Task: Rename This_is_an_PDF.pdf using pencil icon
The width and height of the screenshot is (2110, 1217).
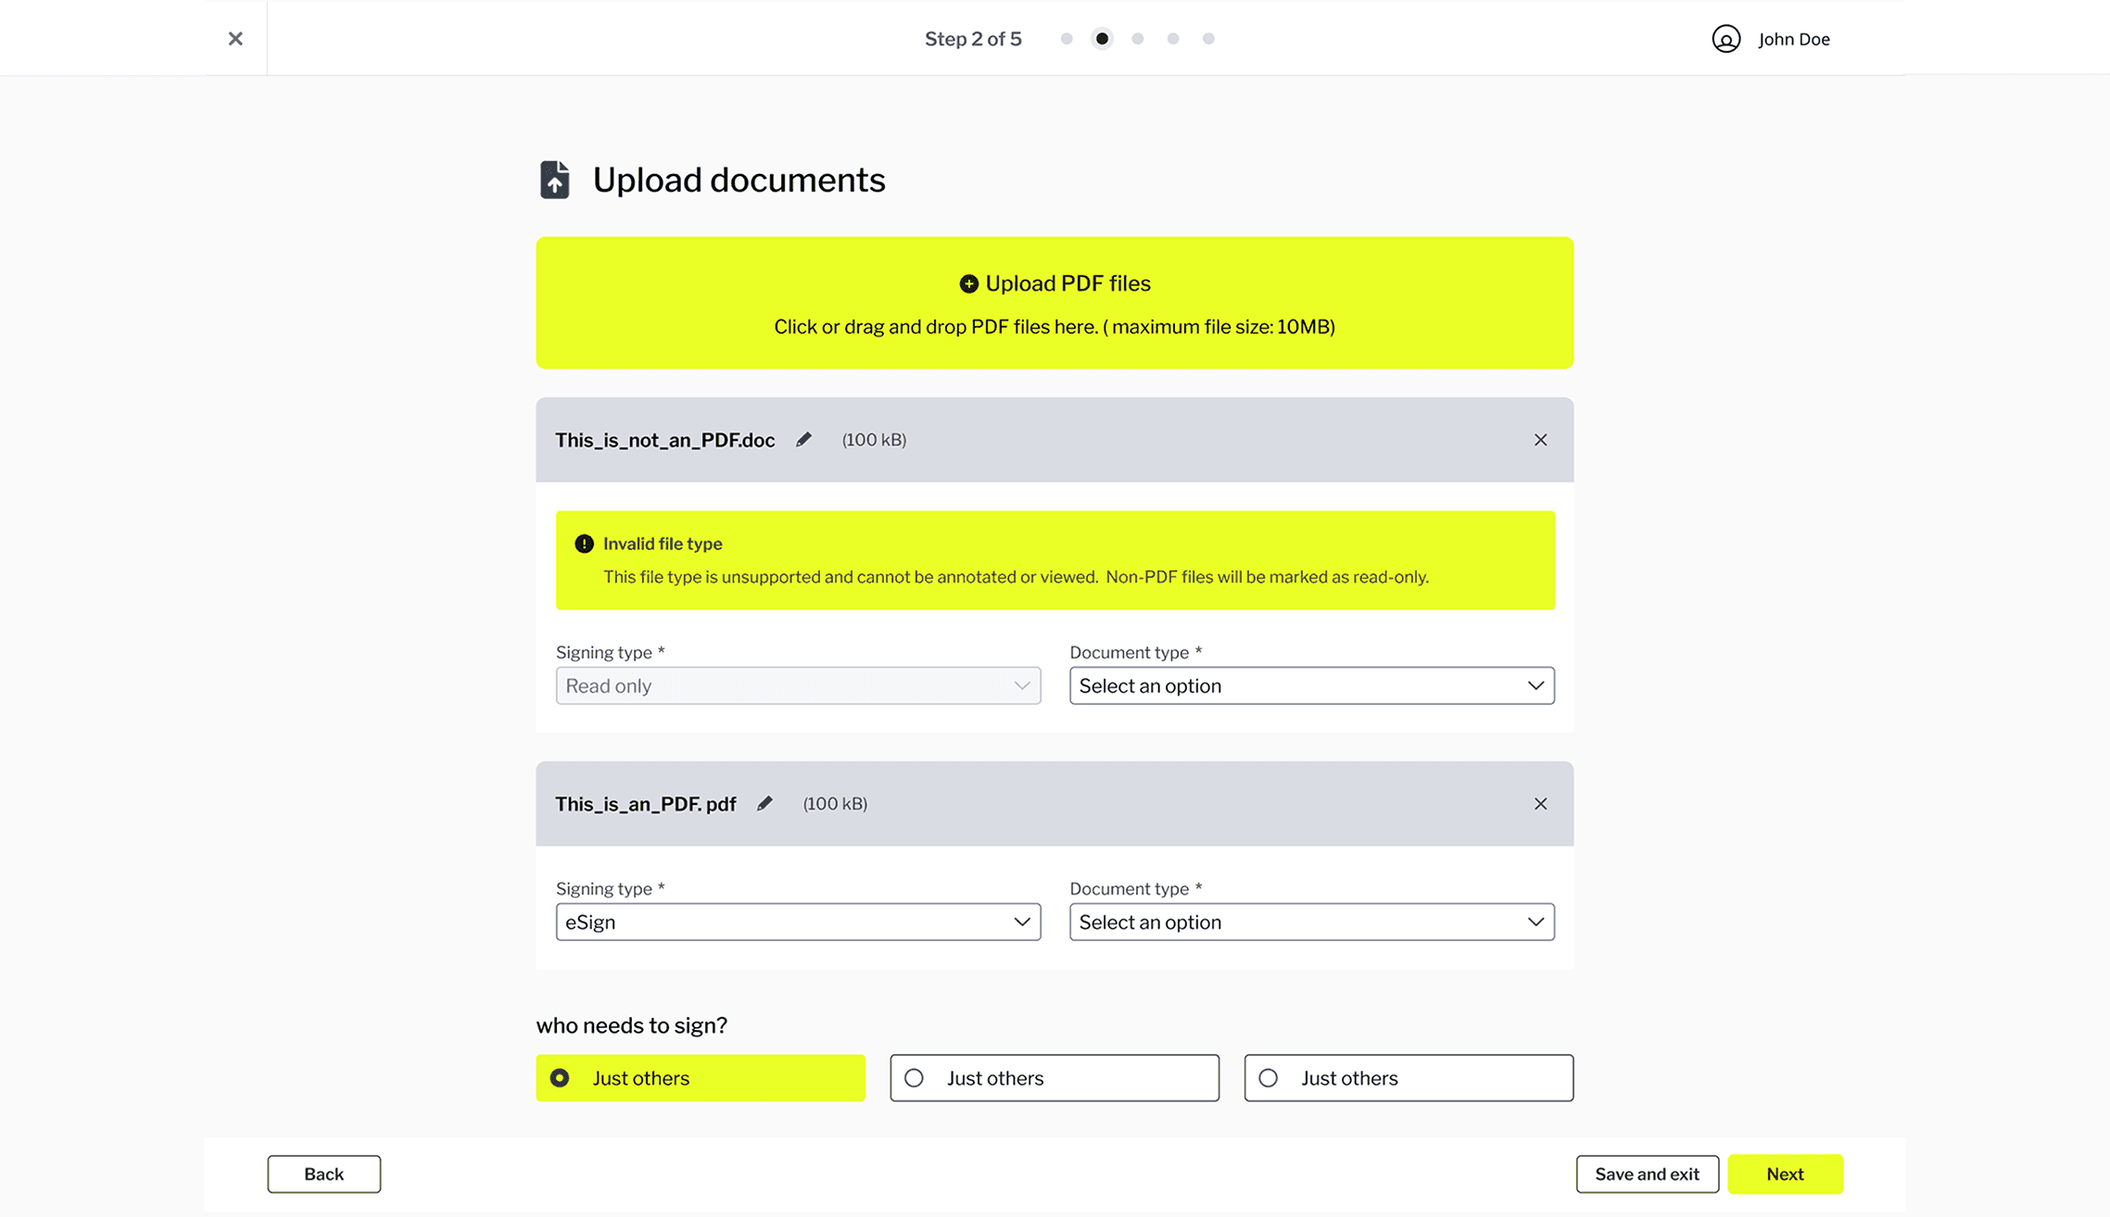Action: [x=764, y=804]
